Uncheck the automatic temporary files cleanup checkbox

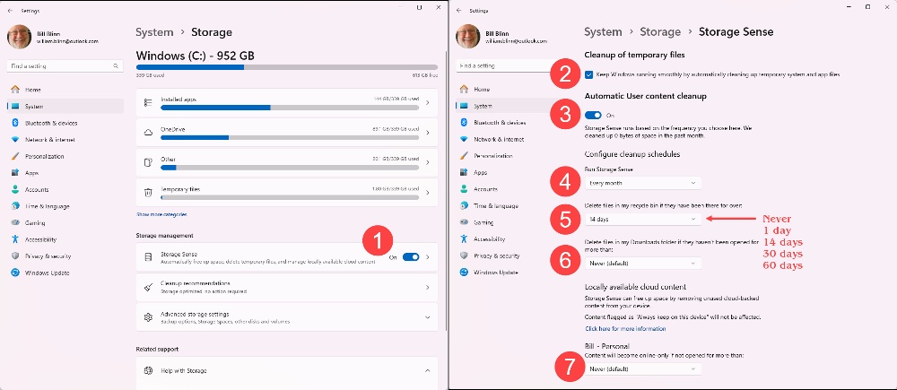tap(588, 75)
